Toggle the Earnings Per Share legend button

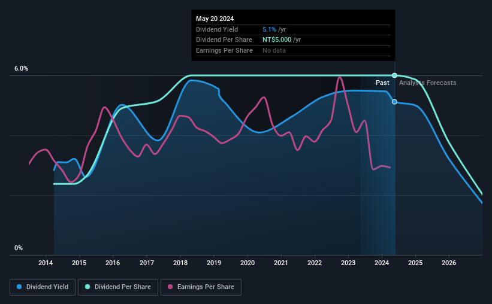[x=201, y=287]
